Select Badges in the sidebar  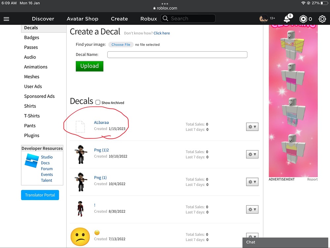pos(32,37)
